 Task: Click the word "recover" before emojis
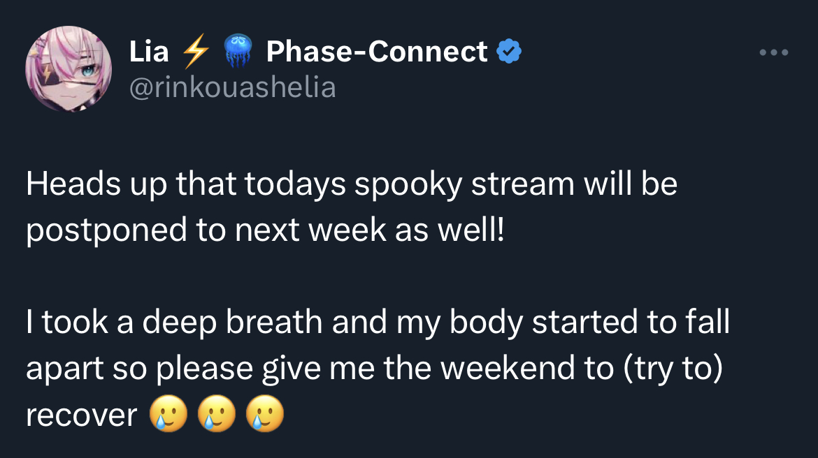(81, 416)
